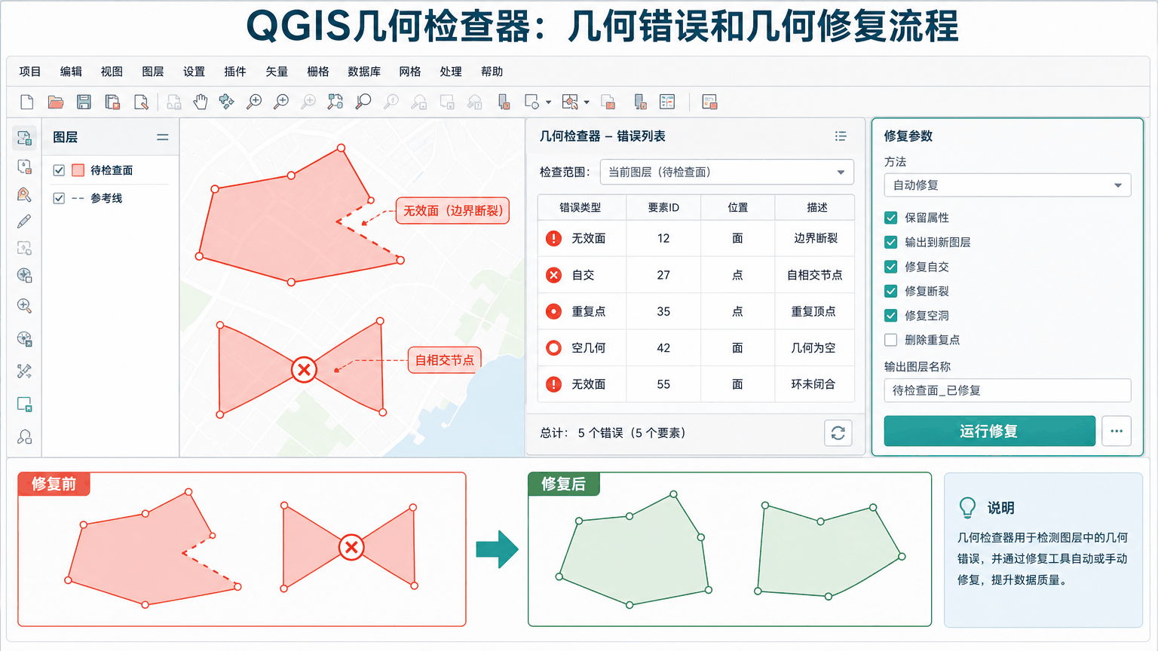The width and height of the screenshot is (1158, 651).
Task: Open the 帮助 menu
Action: click(492, 72)
